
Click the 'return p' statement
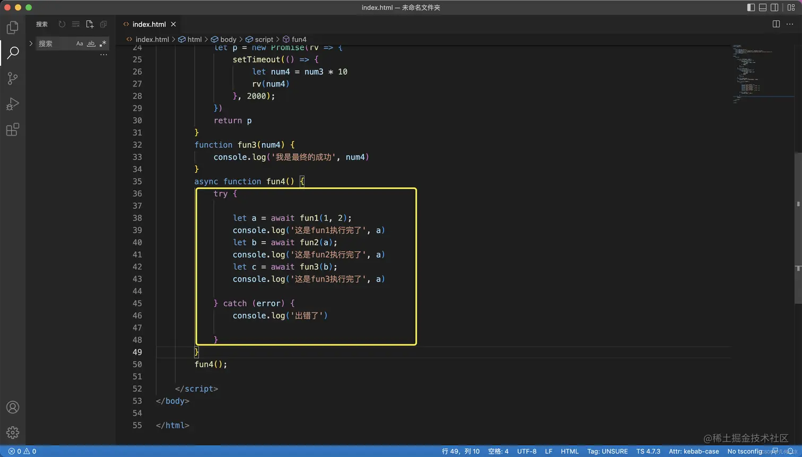pos(232,120)
